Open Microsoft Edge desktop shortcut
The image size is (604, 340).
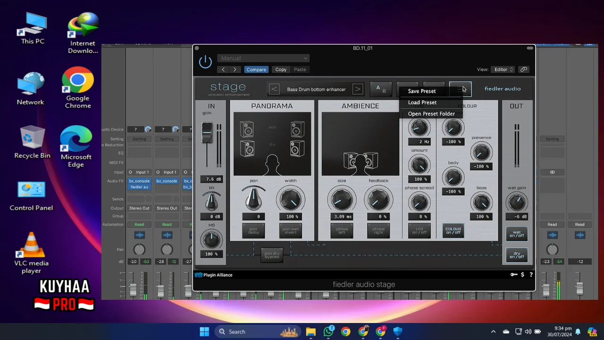point(76,147)
